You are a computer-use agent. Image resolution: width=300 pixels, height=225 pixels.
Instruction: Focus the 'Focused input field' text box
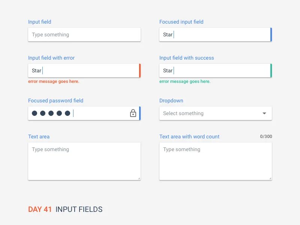pyautogui.click(x=215, y=34)
